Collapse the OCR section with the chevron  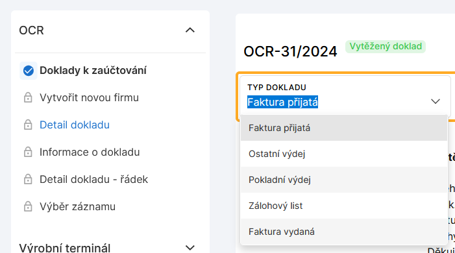[190, 30]
